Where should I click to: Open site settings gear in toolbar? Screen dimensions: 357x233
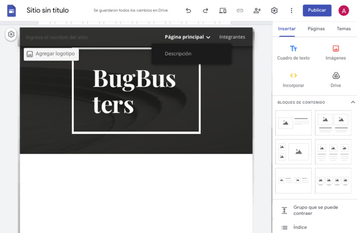click(274, 11)
